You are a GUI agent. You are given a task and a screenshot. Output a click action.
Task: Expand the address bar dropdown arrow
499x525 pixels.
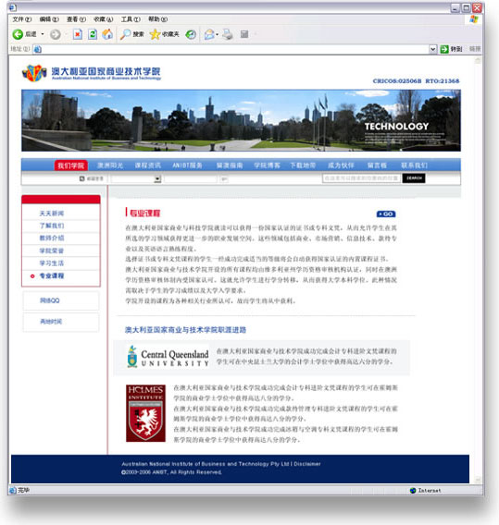[433, 49]
